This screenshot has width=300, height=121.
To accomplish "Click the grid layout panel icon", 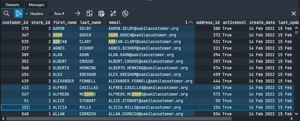I will [x=89, y=13].
